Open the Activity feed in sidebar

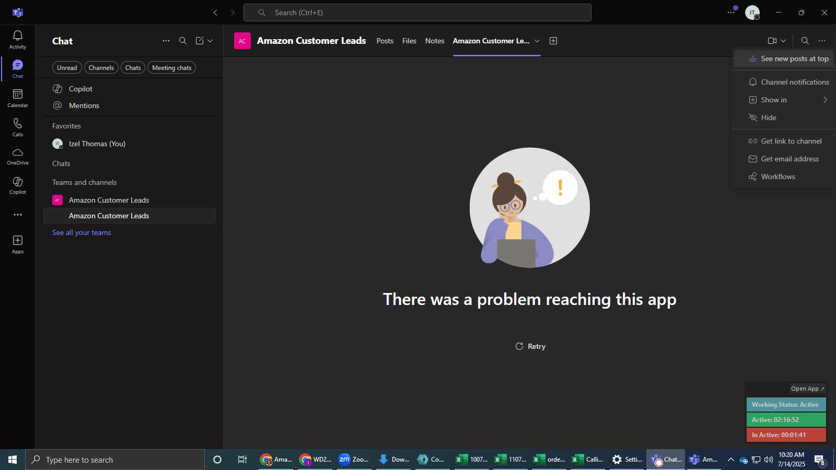[17, 40]
